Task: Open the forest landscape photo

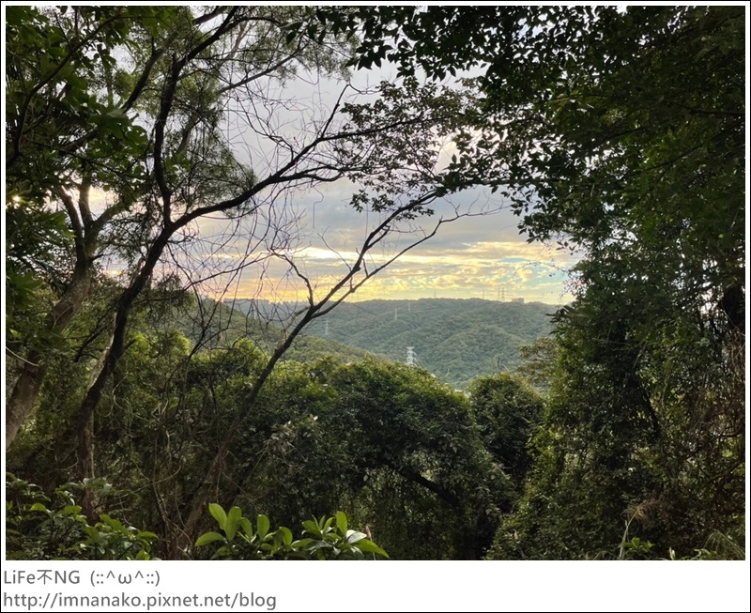Action: pos(375,283)
